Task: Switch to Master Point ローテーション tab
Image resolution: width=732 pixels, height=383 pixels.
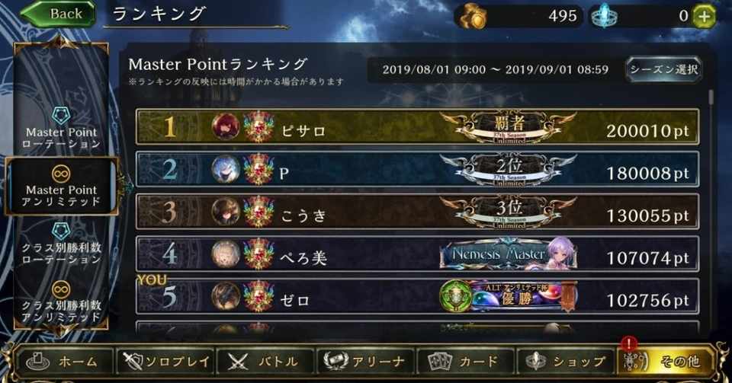Action: coord(61,128)
